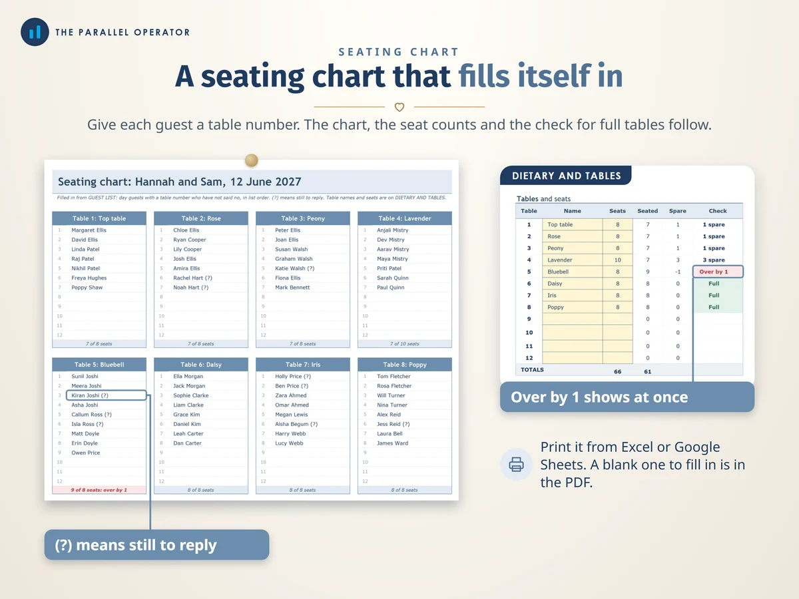Click the total seats value 66
The image size is (799, 599).
[617, 372]
